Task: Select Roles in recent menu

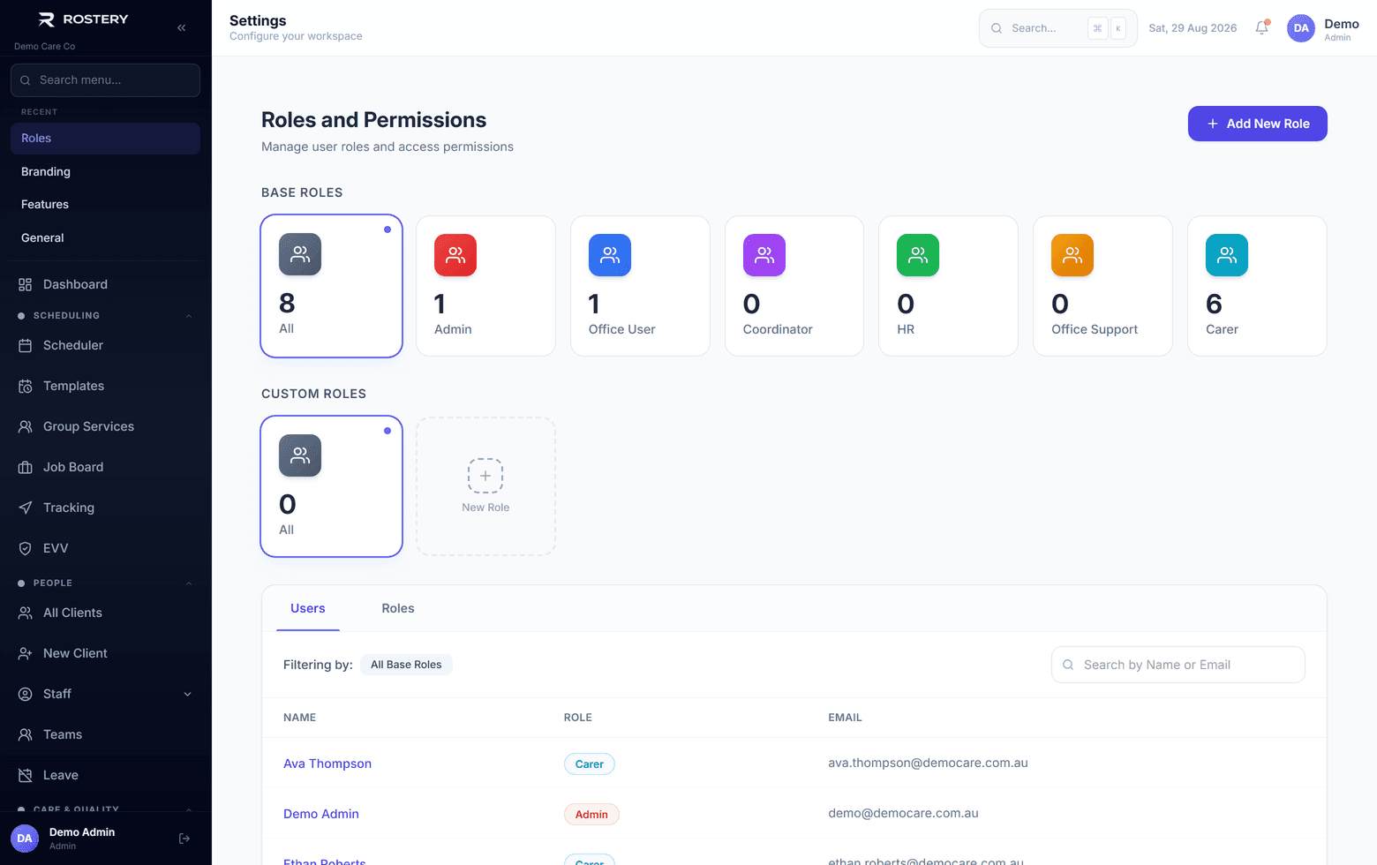Action: tap(106, 139)
